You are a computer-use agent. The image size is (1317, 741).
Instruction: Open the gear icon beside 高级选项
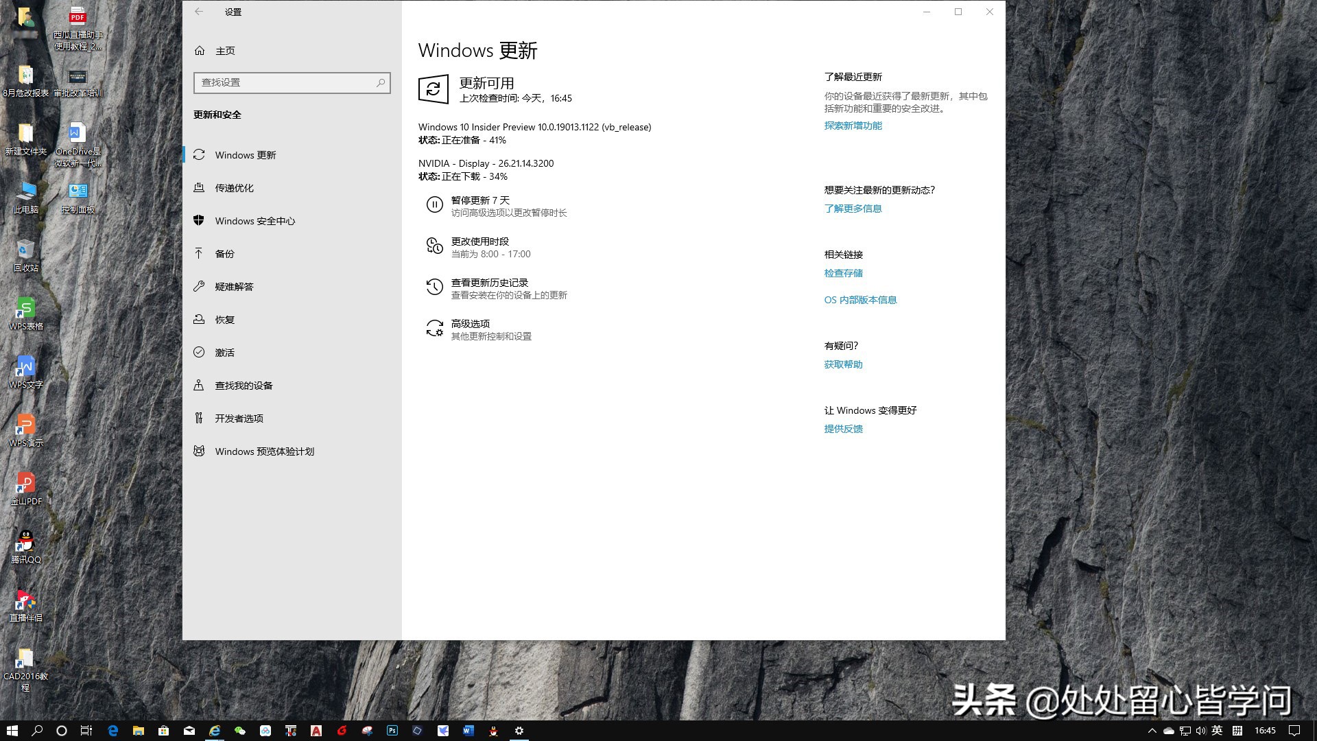coord(434,328)
